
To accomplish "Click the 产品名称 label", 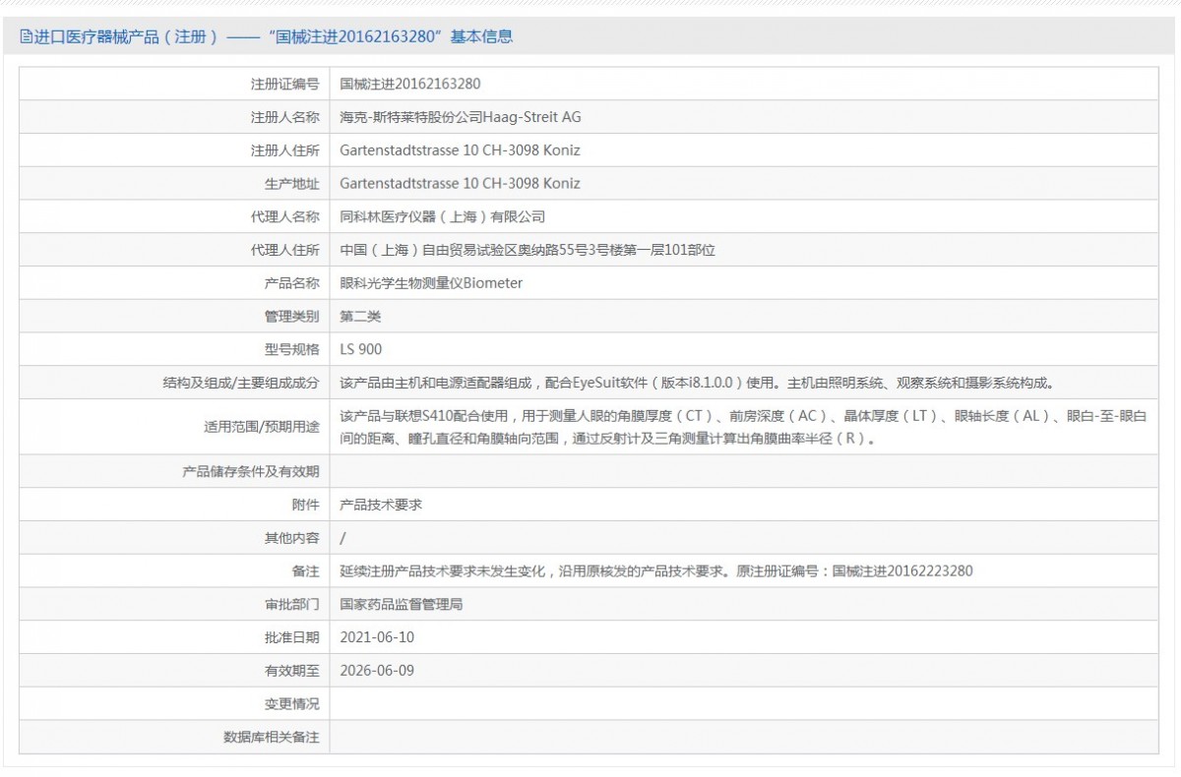I will pos(292,283).
